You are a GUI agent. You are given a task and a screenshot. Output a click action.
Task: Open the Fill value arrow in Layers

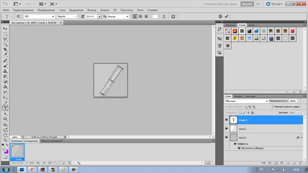coord(298,112)
